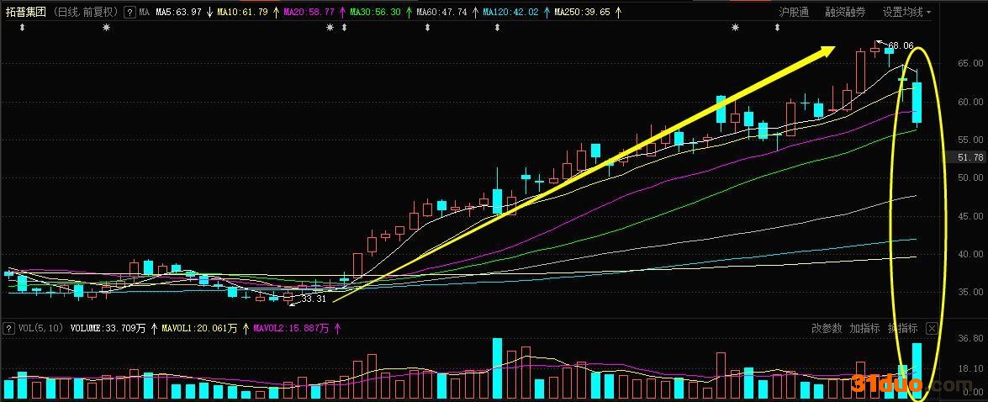
Task: Click the rightmost event marker at chart top
Action: click(x=777, y=28)
